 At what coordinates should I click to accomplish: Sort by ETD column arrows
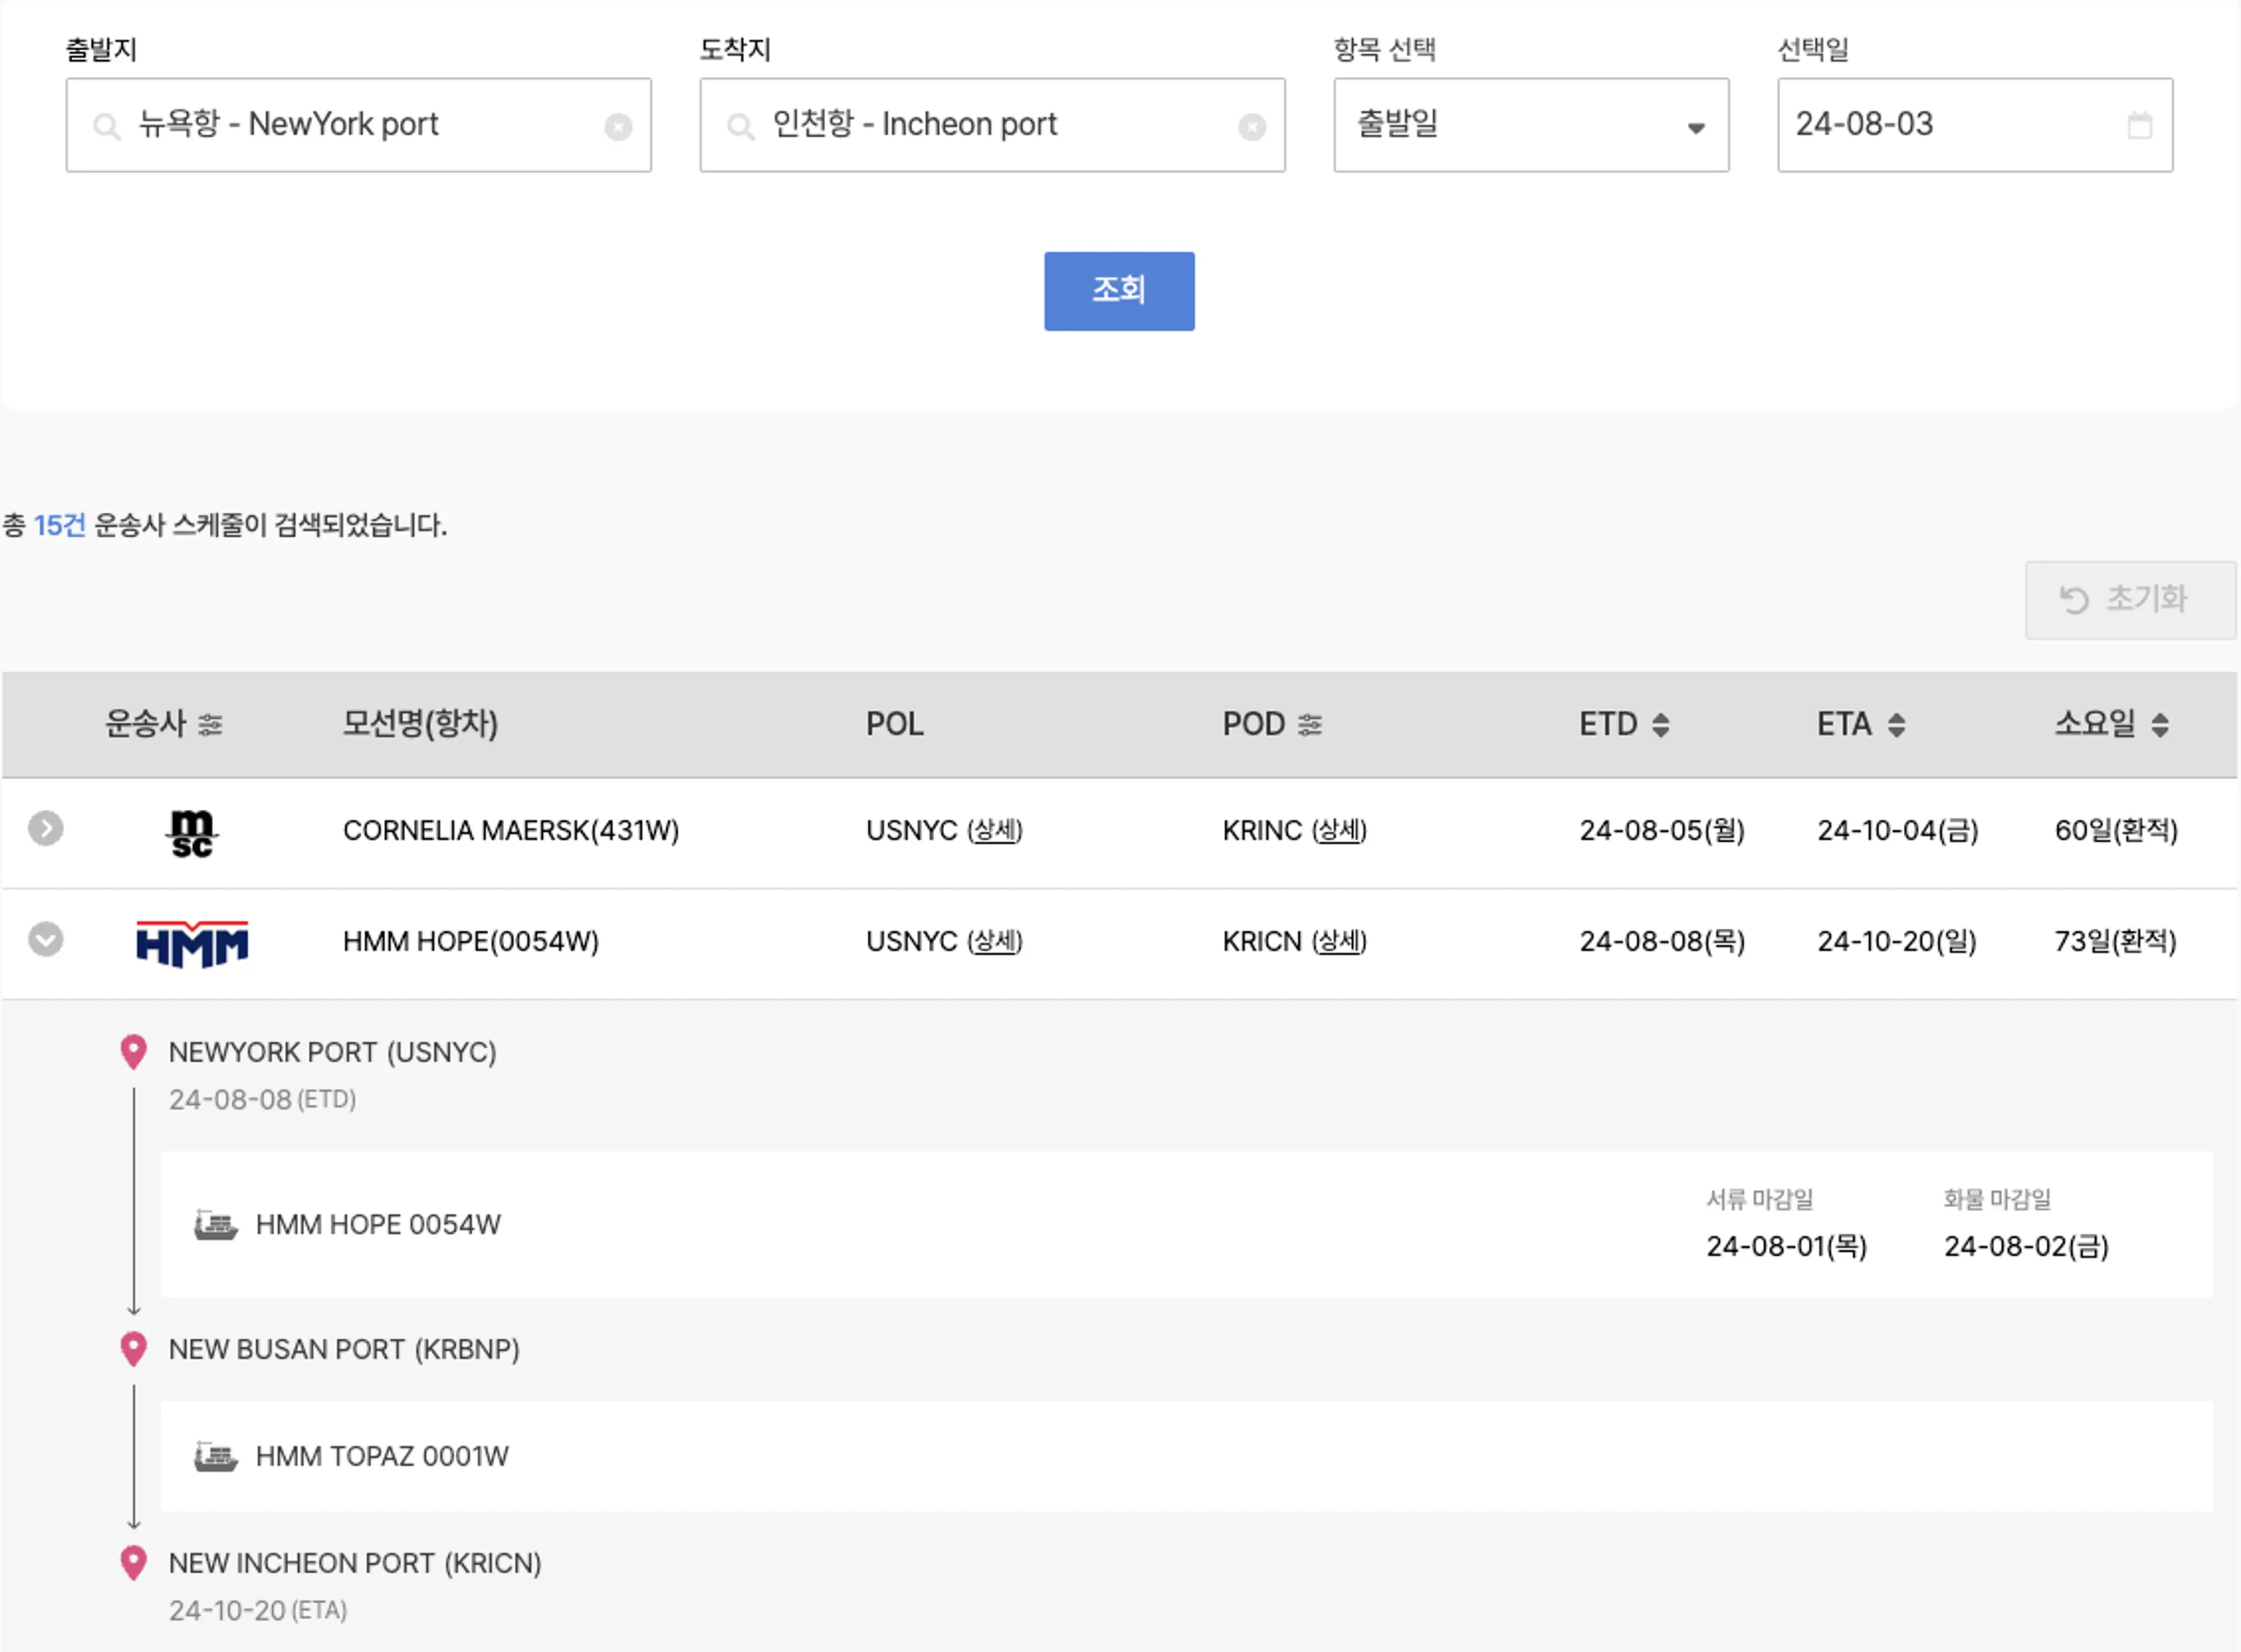tap(1661, 725)
